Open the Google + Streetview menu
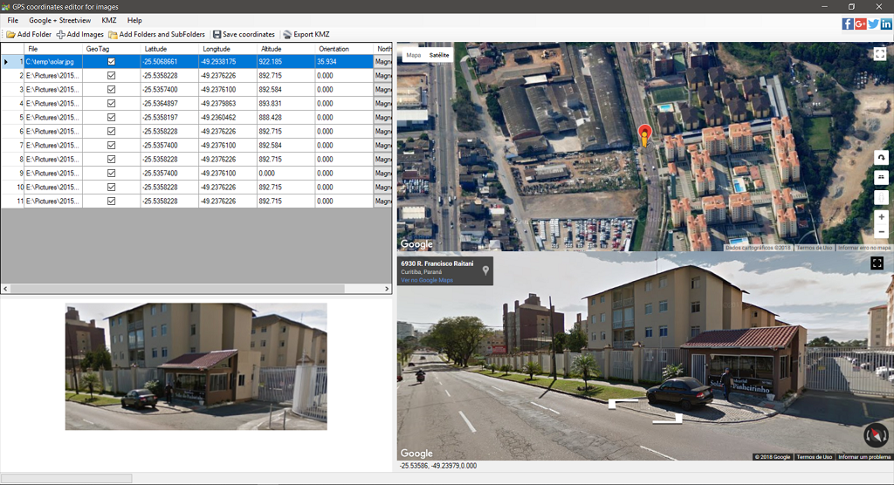894x485 pixels. (59, 20)
